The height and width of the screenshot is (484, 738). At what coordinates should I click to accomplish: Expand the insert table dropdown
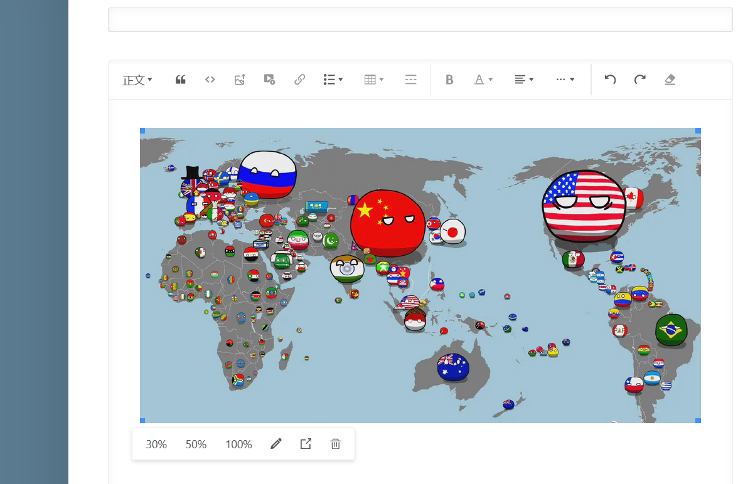click(x=374, y=80)
